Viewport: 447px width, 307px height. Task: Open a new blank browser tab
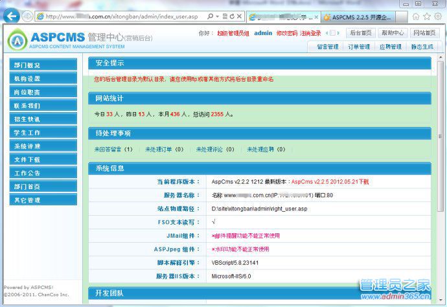pos(402,17)
